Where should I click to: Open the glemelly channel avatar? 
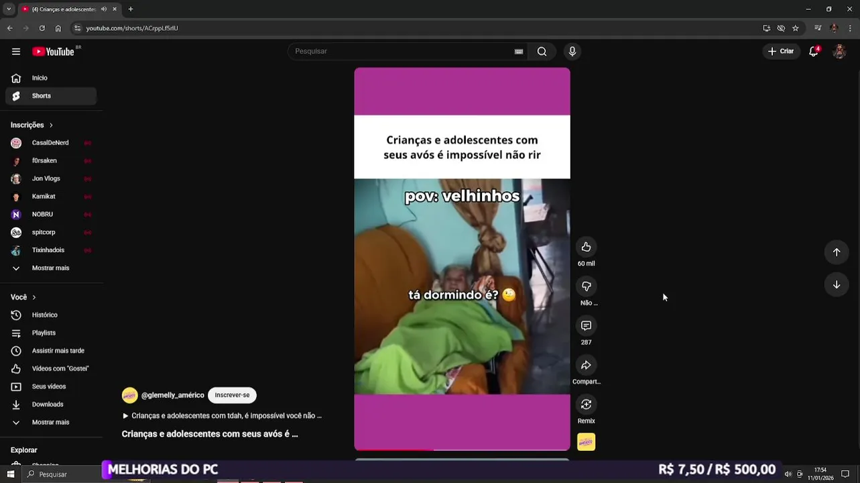coord(129,396)
